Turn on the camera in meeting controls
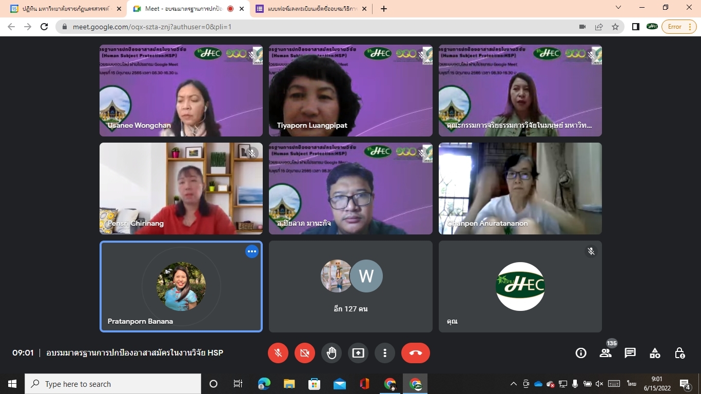Image resolution: width=701 pixels, height=394 pixels. click(x=305, y=353)
